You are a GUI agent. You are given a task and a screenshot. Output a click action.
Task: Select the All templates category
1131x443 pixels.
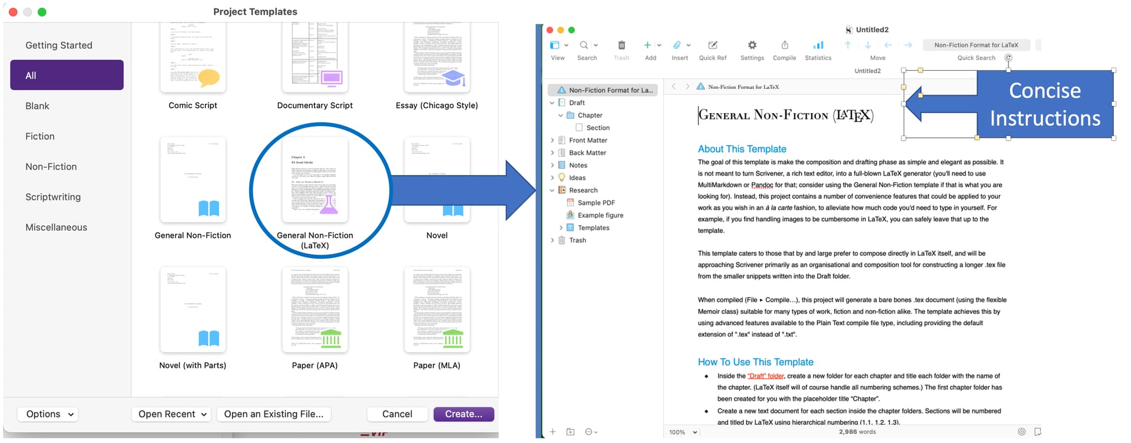point(67,75)
